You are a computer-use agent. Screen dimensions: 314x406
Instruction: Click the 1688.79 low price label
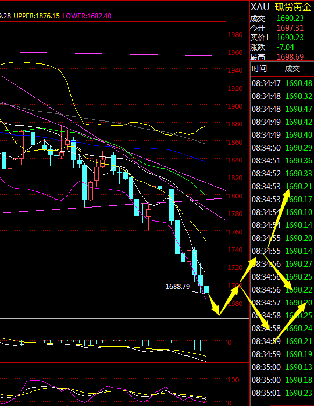tap(177, 287)
